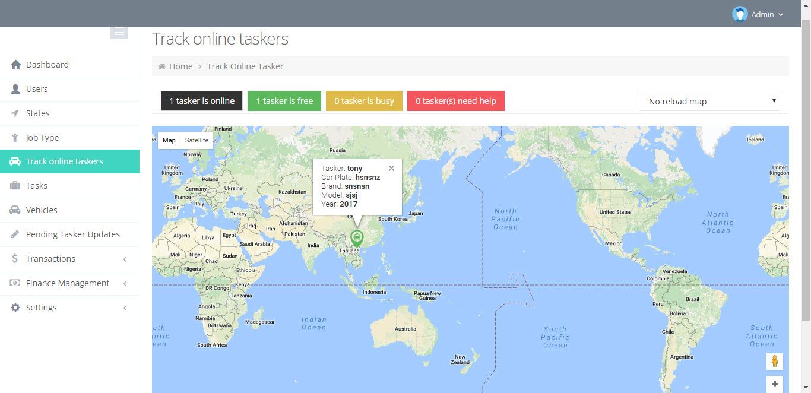Click 'Tasker: tony' text in popup

pos(342,169)
